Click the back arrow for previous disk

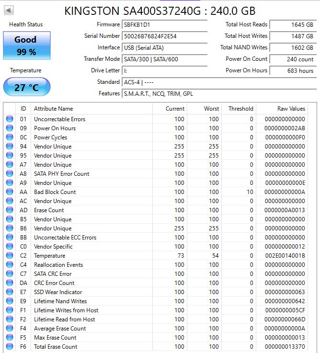[x=9, y=10]
